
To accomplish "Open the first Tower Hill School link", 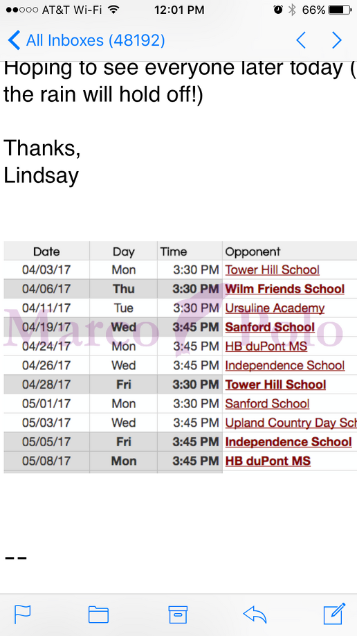I will click(273, 270).
